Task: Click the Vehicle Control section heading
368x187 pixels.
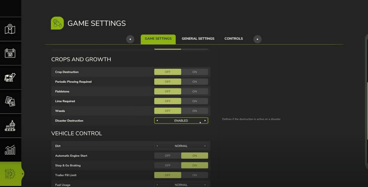Action: [x=77, y=133]
